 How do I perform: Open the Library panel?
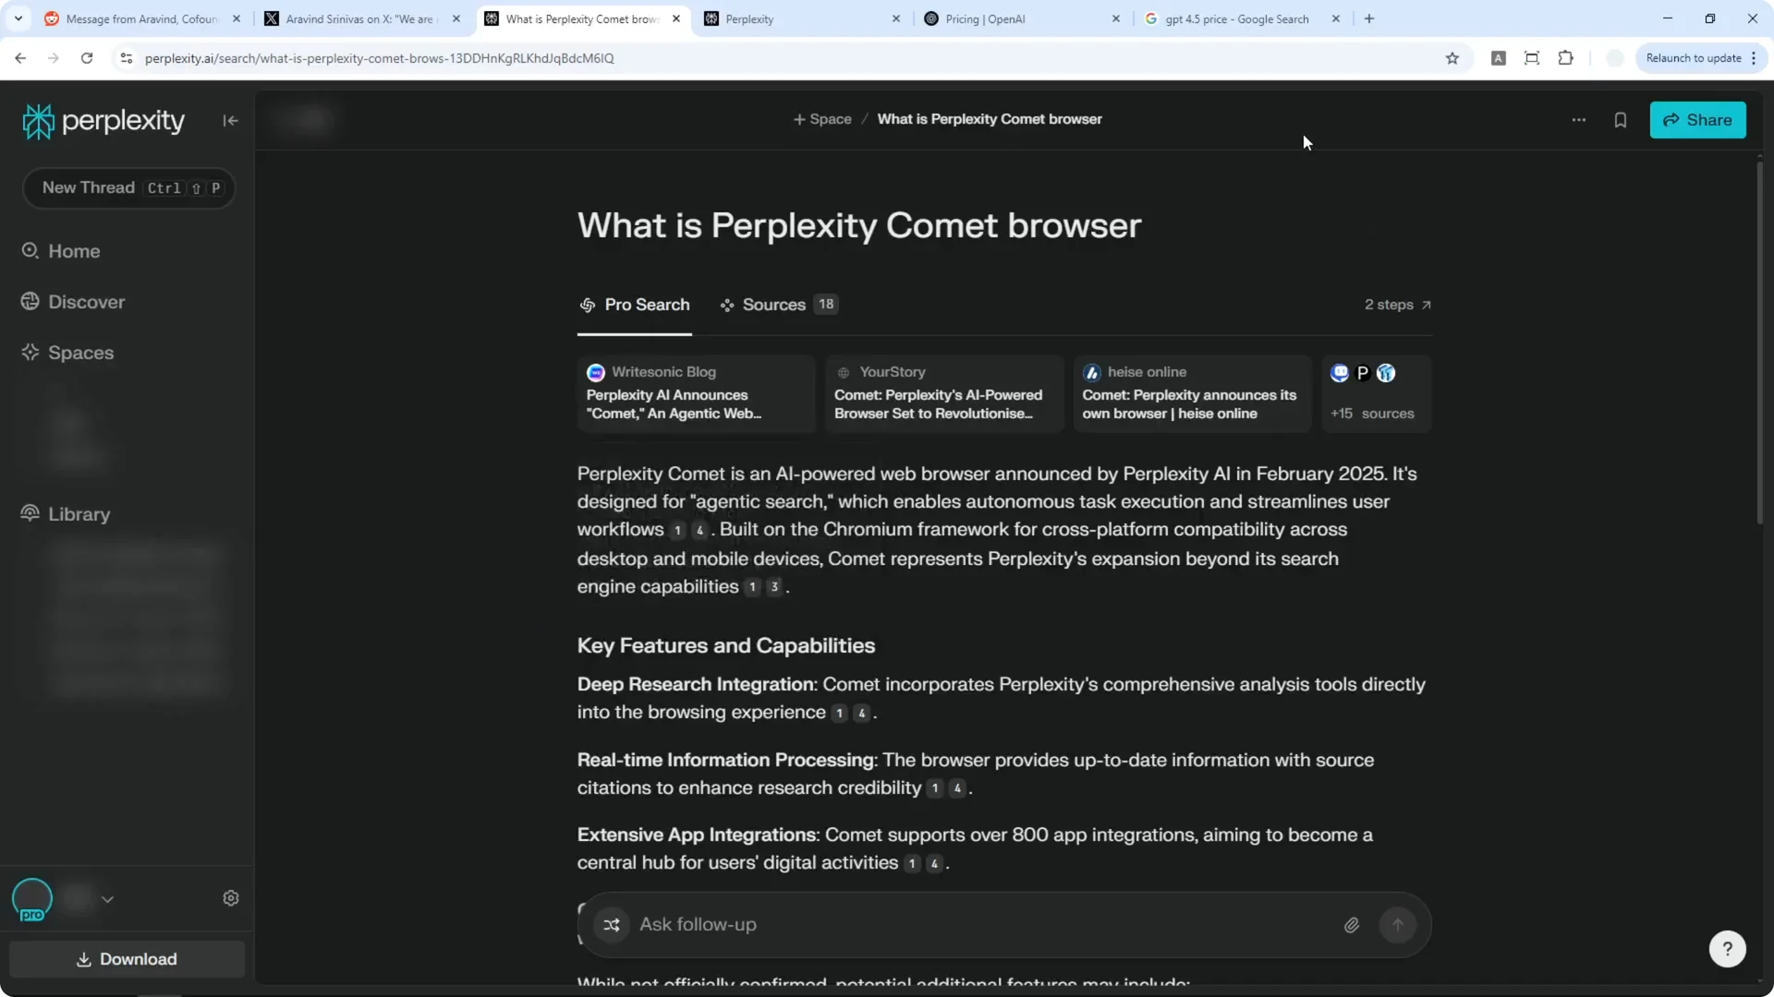coord(78,514)
